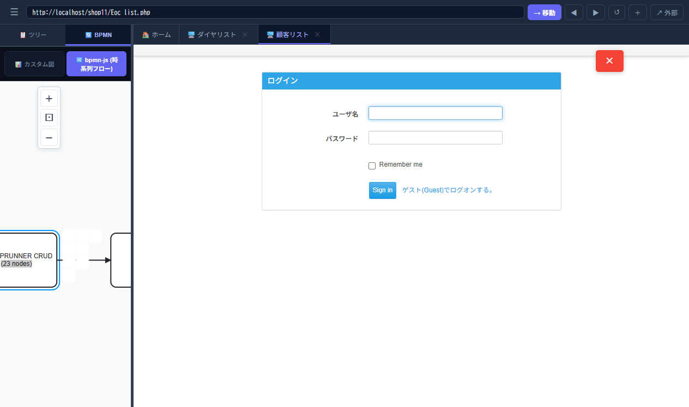The height and width of the screenshot is (407, 689).
Task: Switch to カスタム図 view
Action: (34, 64)
